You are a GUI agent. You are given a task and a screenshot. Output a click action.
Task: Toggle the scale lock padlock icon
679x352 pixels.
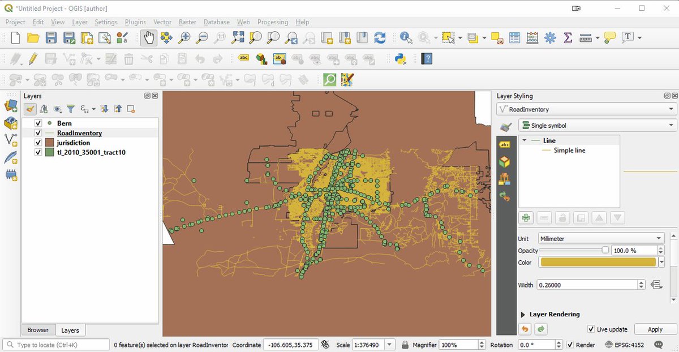point(405,345)
